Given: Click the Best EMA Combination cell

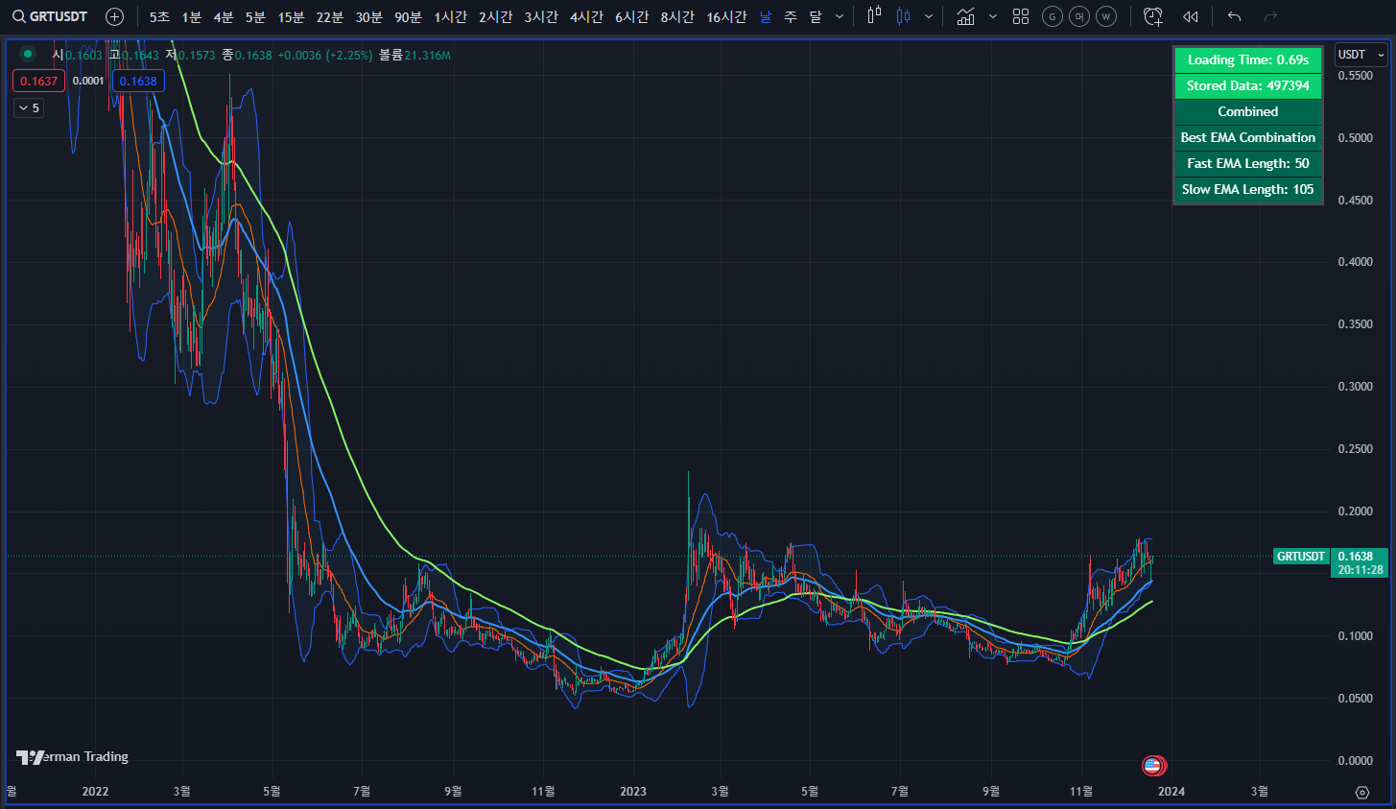Looking at the screenshot, I should click(1247, 137).
